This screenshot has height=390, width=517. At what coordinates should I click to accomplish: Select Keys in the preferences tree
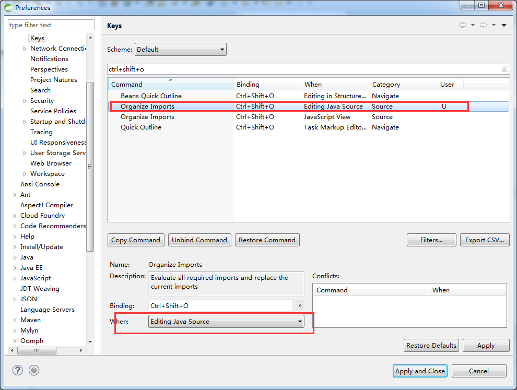click(x=37, y=38)
